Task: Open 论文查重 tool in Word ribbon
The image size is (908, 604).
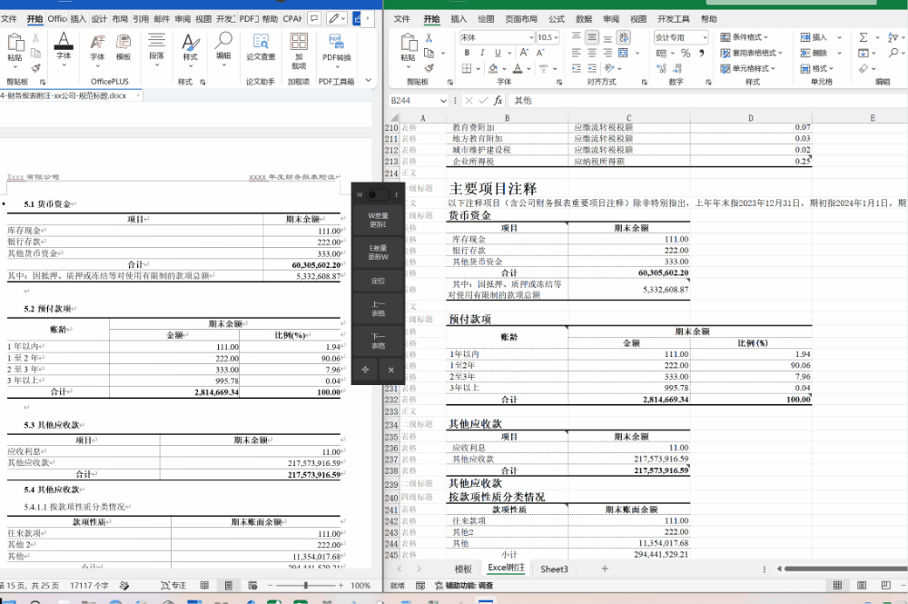Action: coord(261,47)
